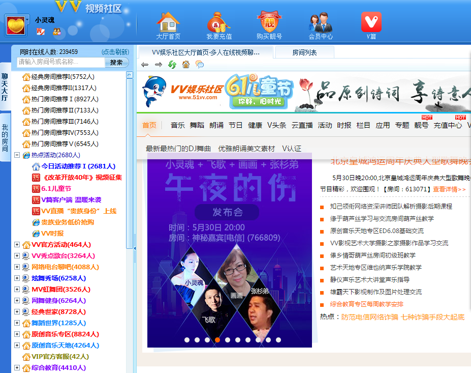Click the 点击刷新 refresh link
The image size is (471, 373).
click(x=115, y=52)
